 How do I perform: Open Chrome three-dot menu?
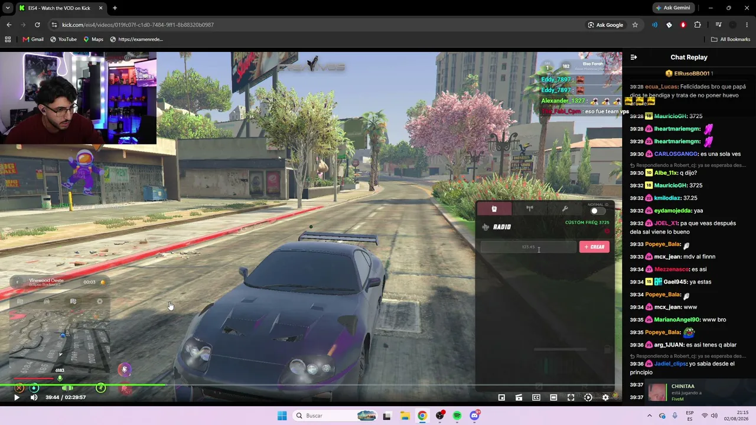(x=747, y=25)
